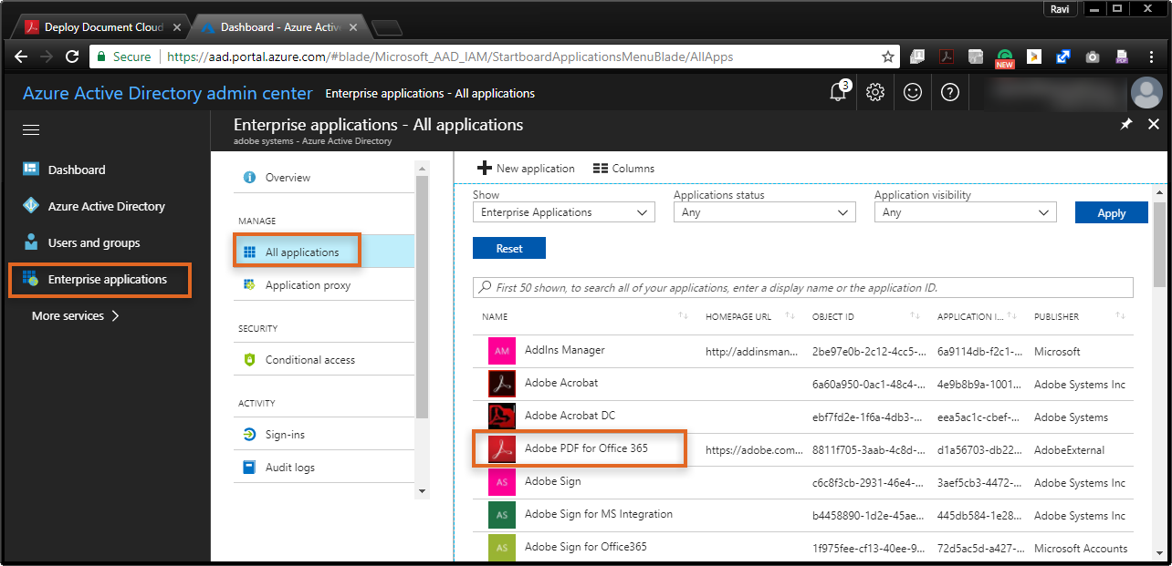Reset the application filters
This screenshot has width=1172, height=566.
pyautogui.click(x=509, y=248)
